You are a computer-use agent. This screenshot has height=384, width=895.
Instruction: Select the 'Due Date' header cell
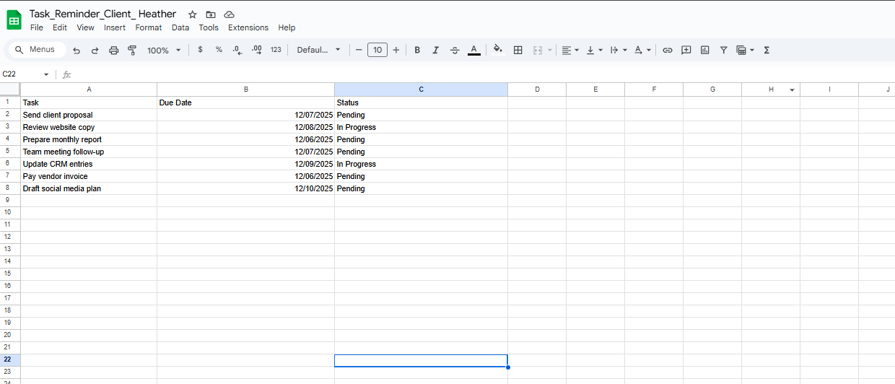(x=246, y=102)
